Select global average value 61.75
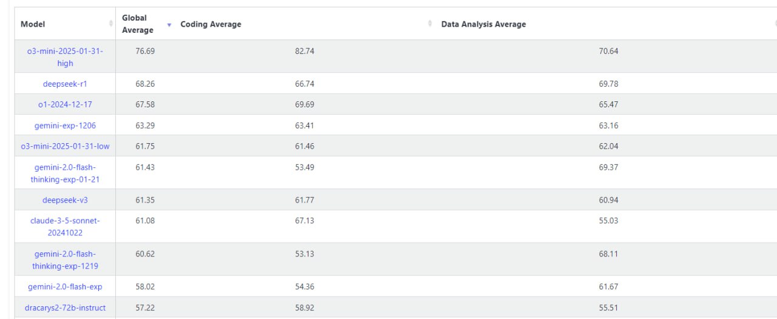777x319 pixels. coord(145,146)
